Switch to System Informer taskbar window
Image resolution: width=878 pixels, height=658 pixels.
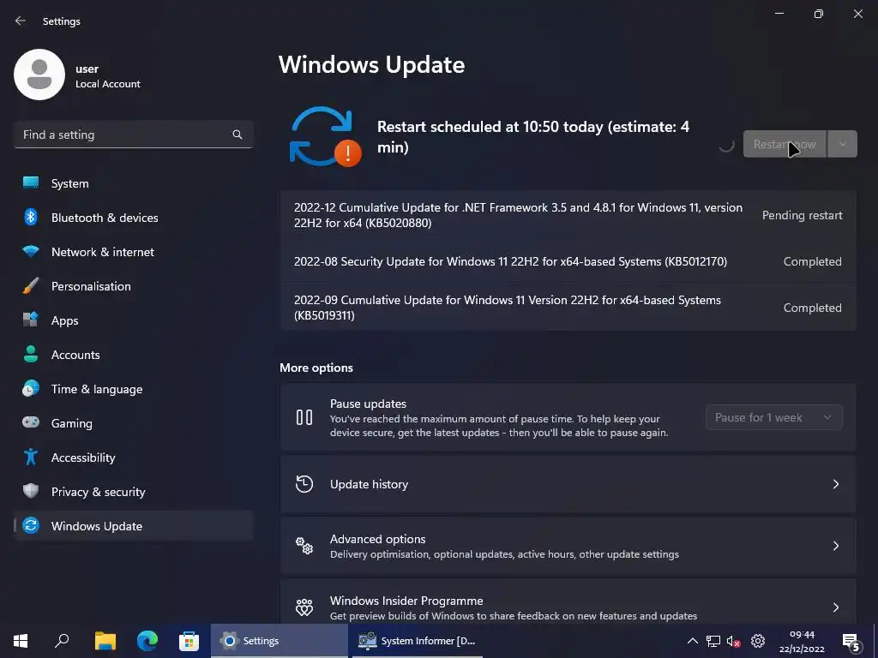(418, 641)
